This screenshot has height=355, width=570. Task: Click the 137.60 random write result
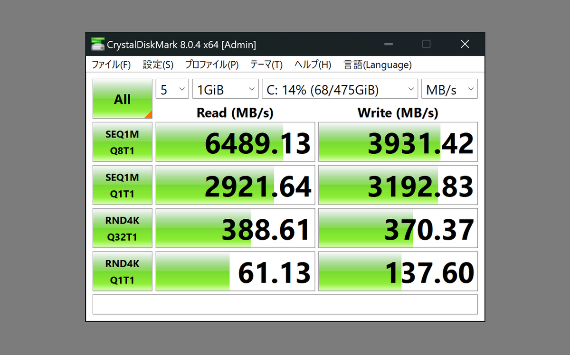[x=398, y=271]
